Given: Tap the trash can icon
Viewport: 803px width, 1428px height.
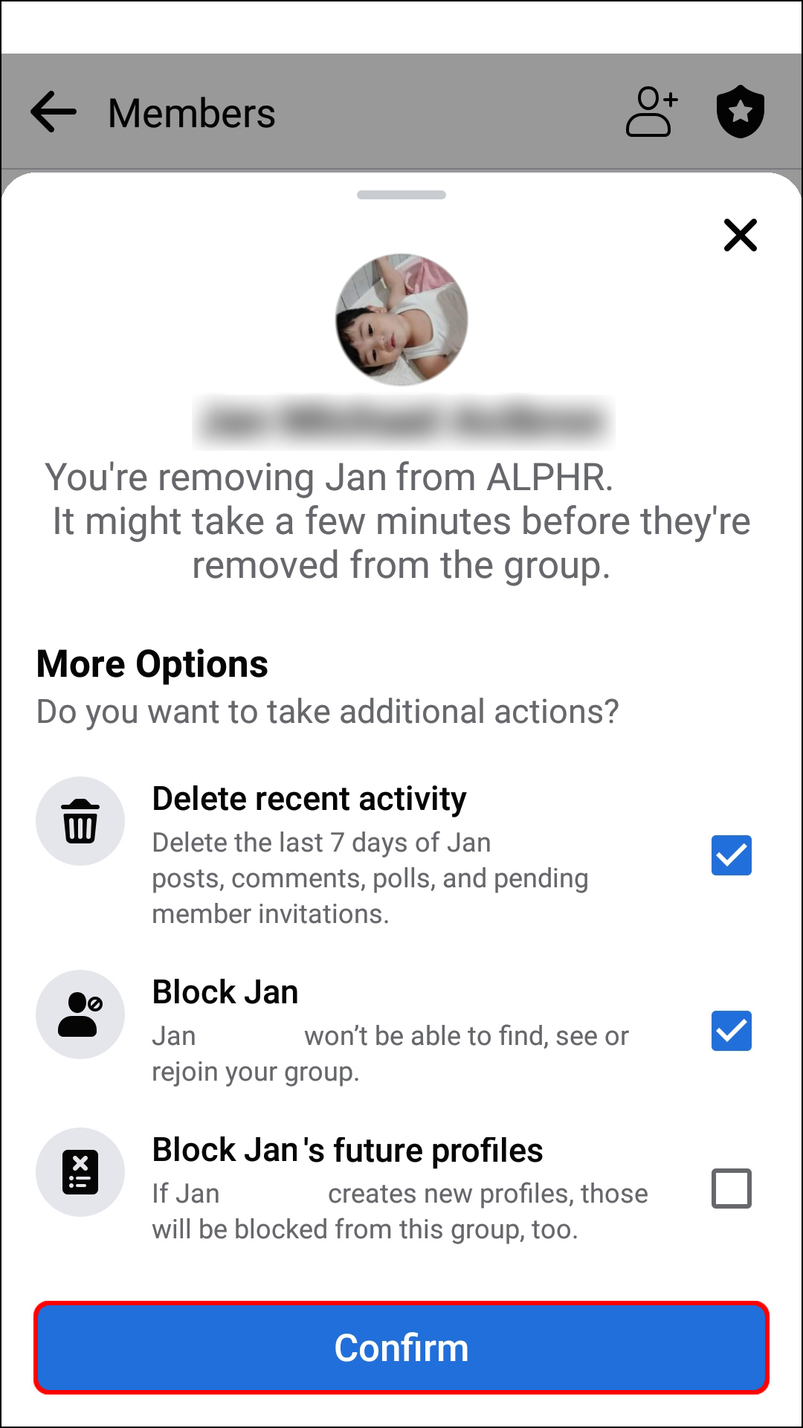Looking at the screenshot, I should click(80, 821).
